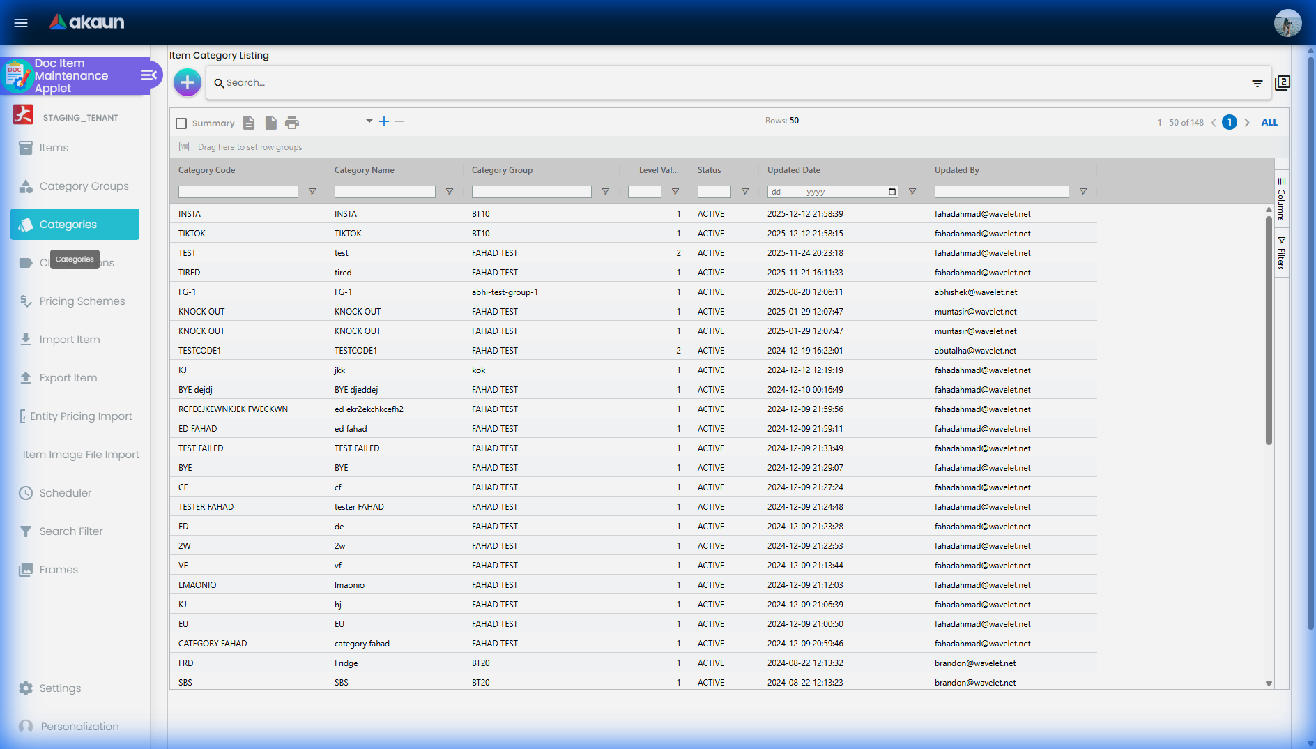Open the Columns side panel

coord(1281,199)
